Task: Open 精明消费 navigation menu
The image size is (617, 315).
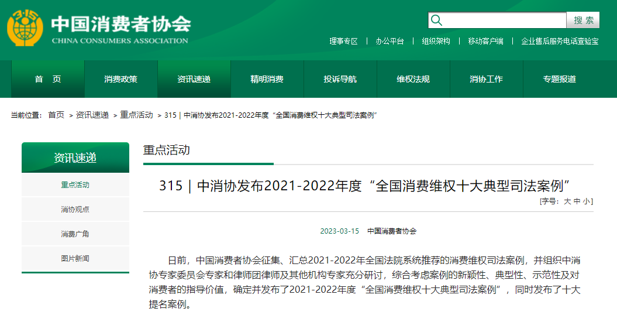Action: click(267, 79)
